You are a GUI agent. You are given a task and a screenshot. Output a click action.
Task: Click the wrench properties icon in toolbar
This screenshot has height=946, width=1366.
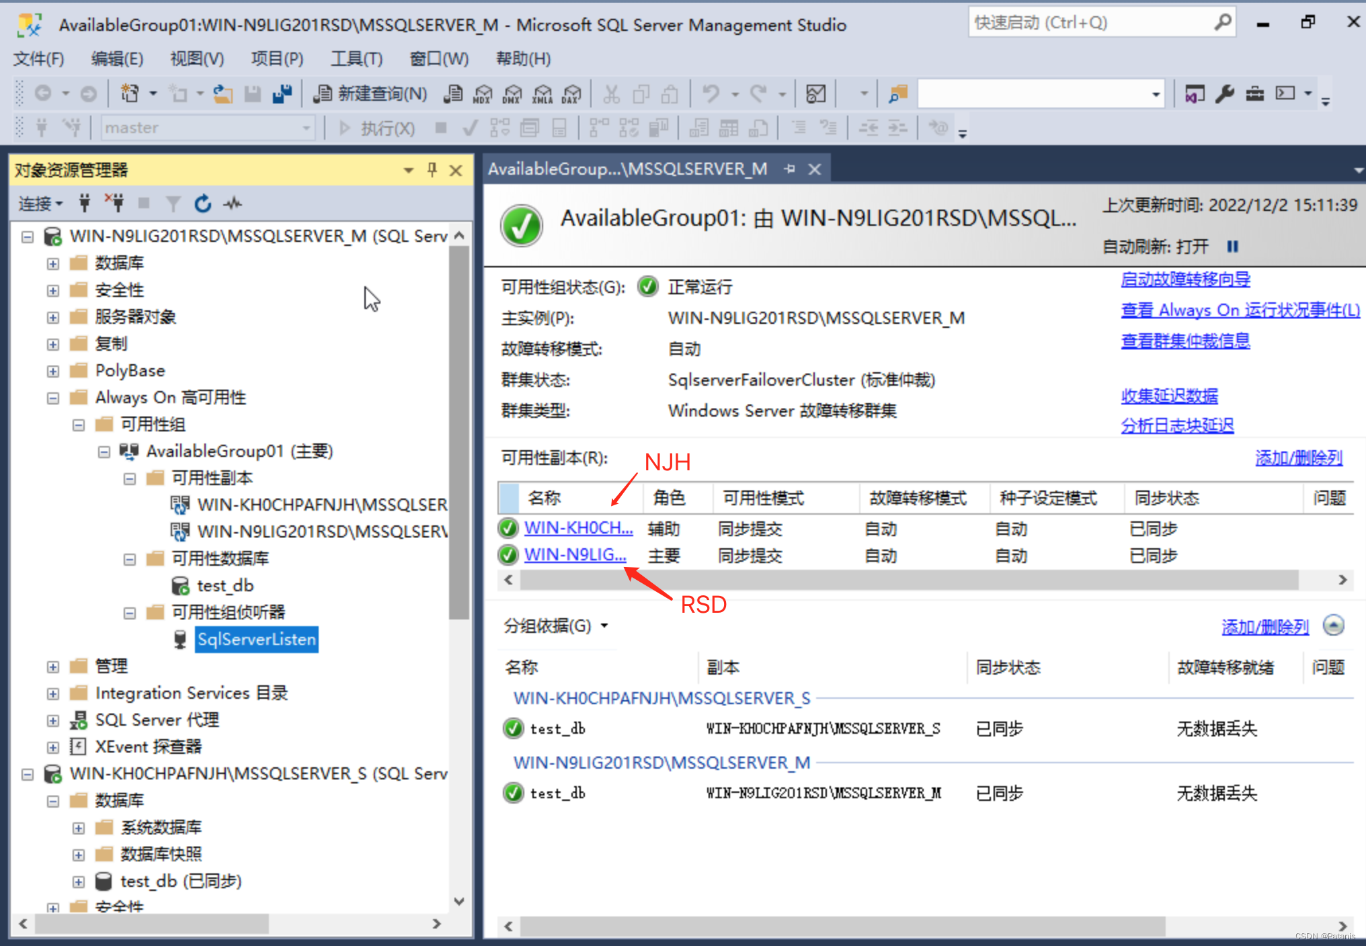point(1224,93)
